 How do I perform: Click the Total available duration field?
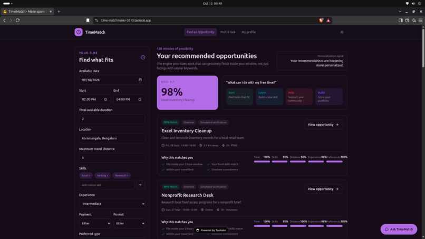[112, 119]
